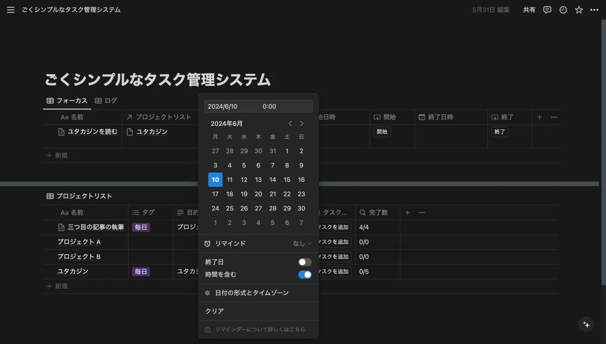Go to next month in calendar
This screenshot has width=606, height=344.
pyautogui.click(x=302, y=123)
